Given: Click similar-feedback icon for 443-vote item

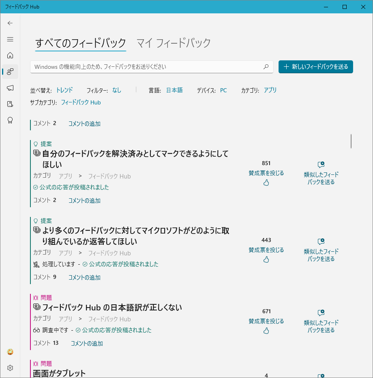Looking at the screenshot, I should [x=321, y=242].
